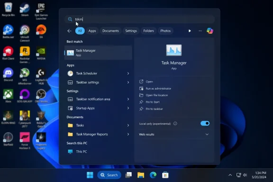Screen dimensions: 273x182
Task: Expand the Web results section
Action: [207, 135]
